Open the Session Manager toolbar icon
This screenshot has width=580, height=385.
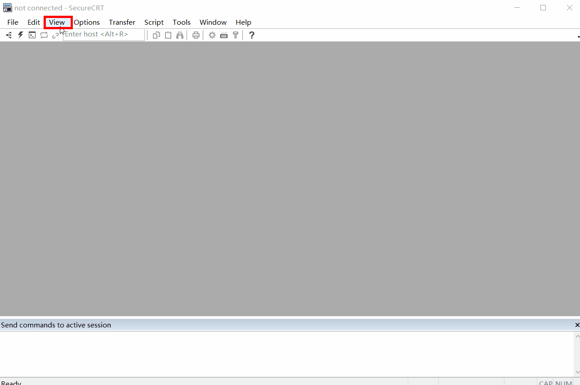[9, 35]
